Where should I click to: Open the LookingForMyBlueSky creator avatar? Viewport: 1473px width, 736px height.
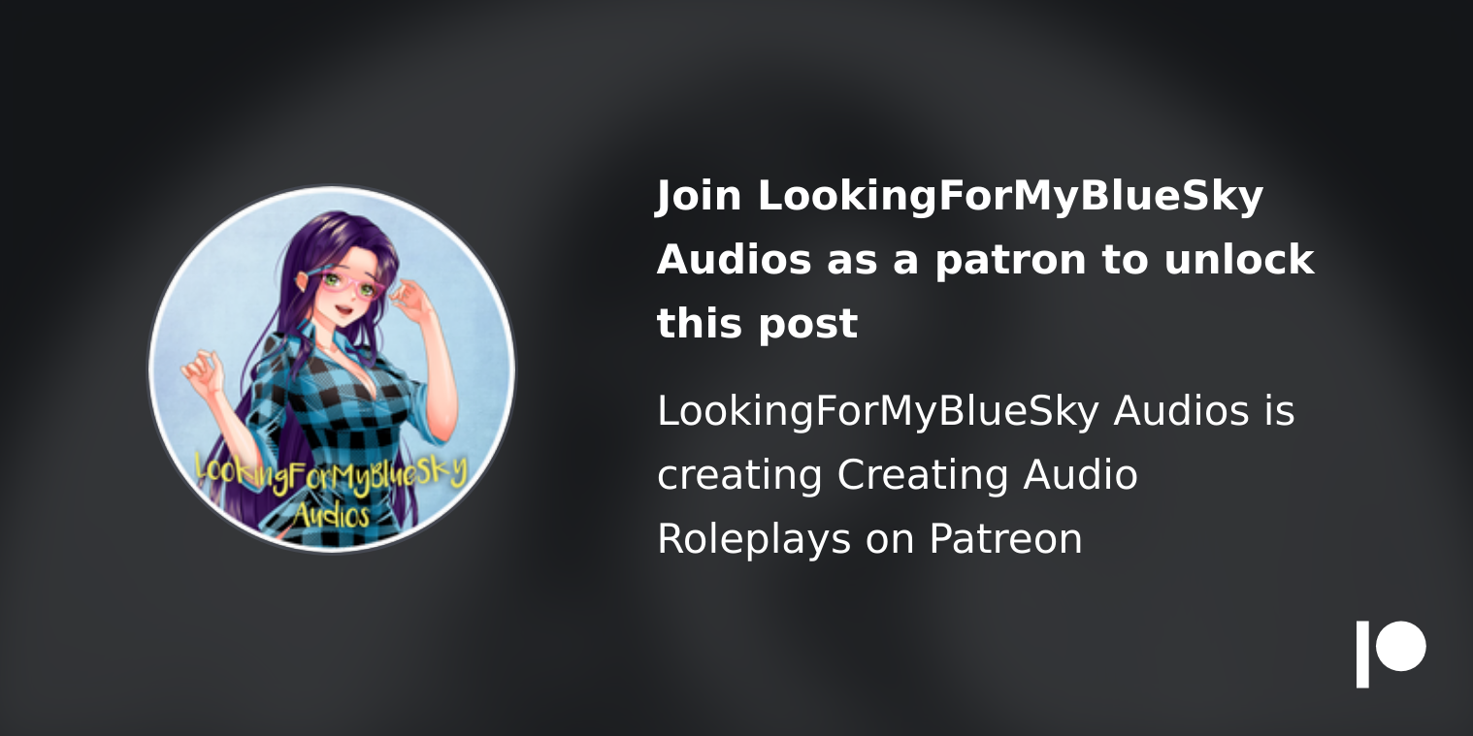point(332,368)
